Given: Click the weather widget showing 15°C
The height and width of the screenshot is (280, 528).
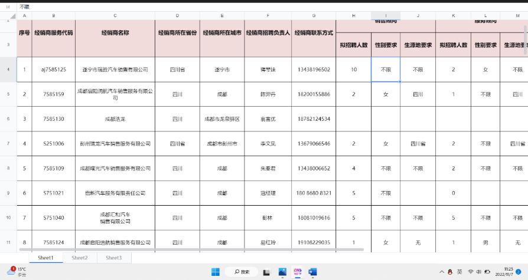Looking at the screenshot, I should [18, 272].
